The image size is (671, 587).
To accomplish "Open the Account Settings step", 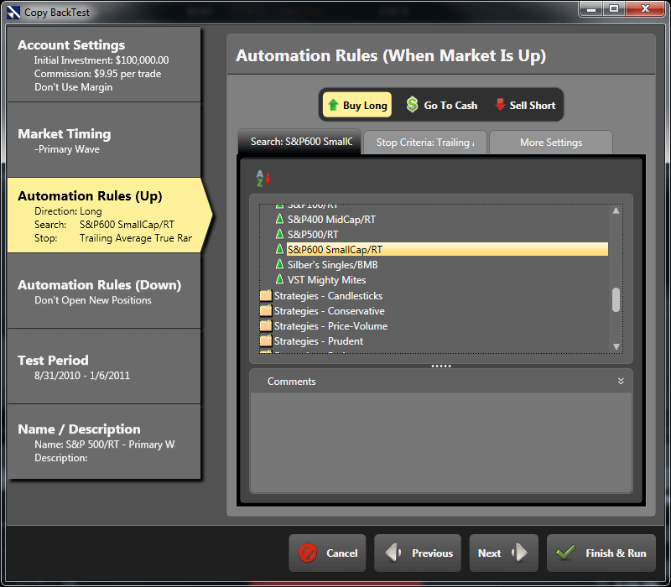I will coord(104,65).
